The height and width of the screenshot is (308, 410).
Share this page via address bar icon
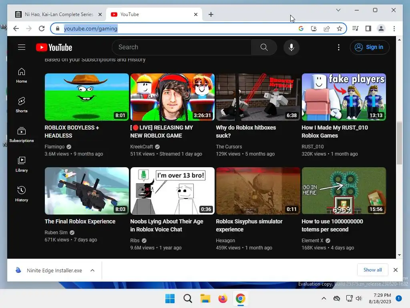click(327, 28)
